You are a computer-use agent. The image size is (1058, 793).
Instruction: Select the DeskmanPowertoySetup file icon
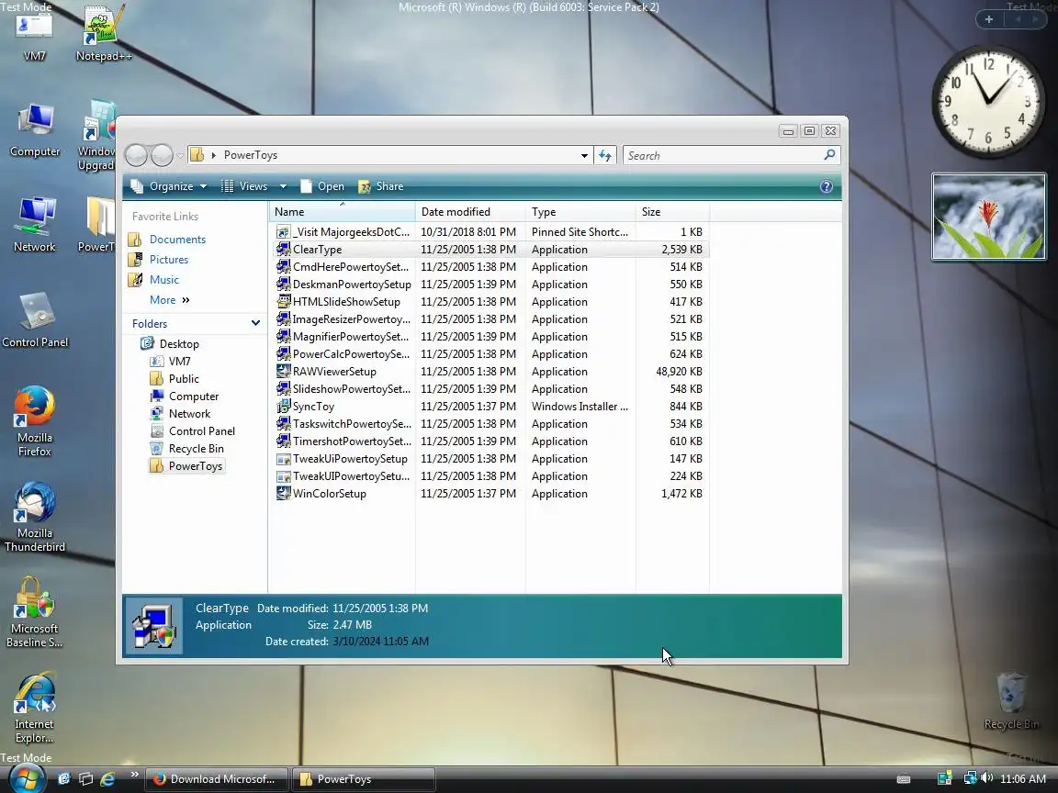pyautogui.click(x=284, y=285)
